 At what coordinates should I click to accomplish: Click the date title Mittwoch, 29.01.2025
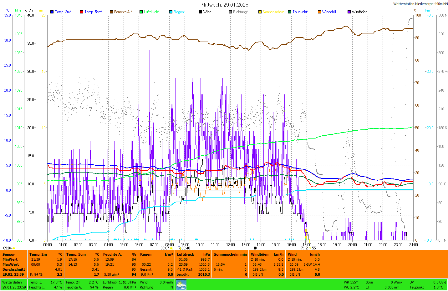pyautogui.click(x=225, y=5)
